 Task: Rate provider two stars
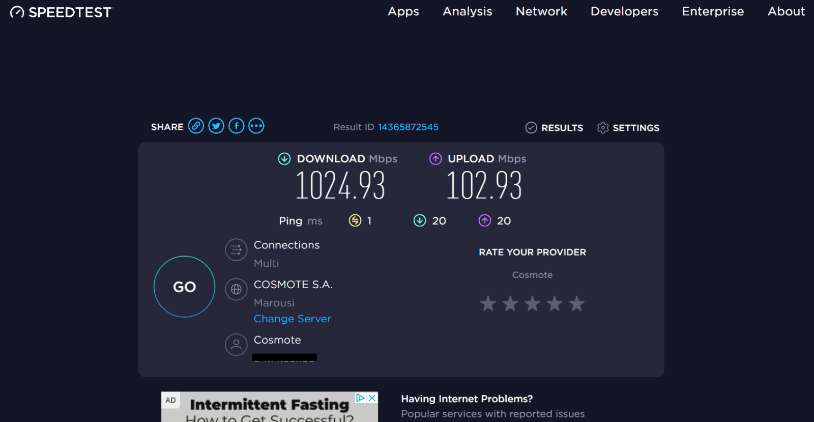tap(510, 303)
